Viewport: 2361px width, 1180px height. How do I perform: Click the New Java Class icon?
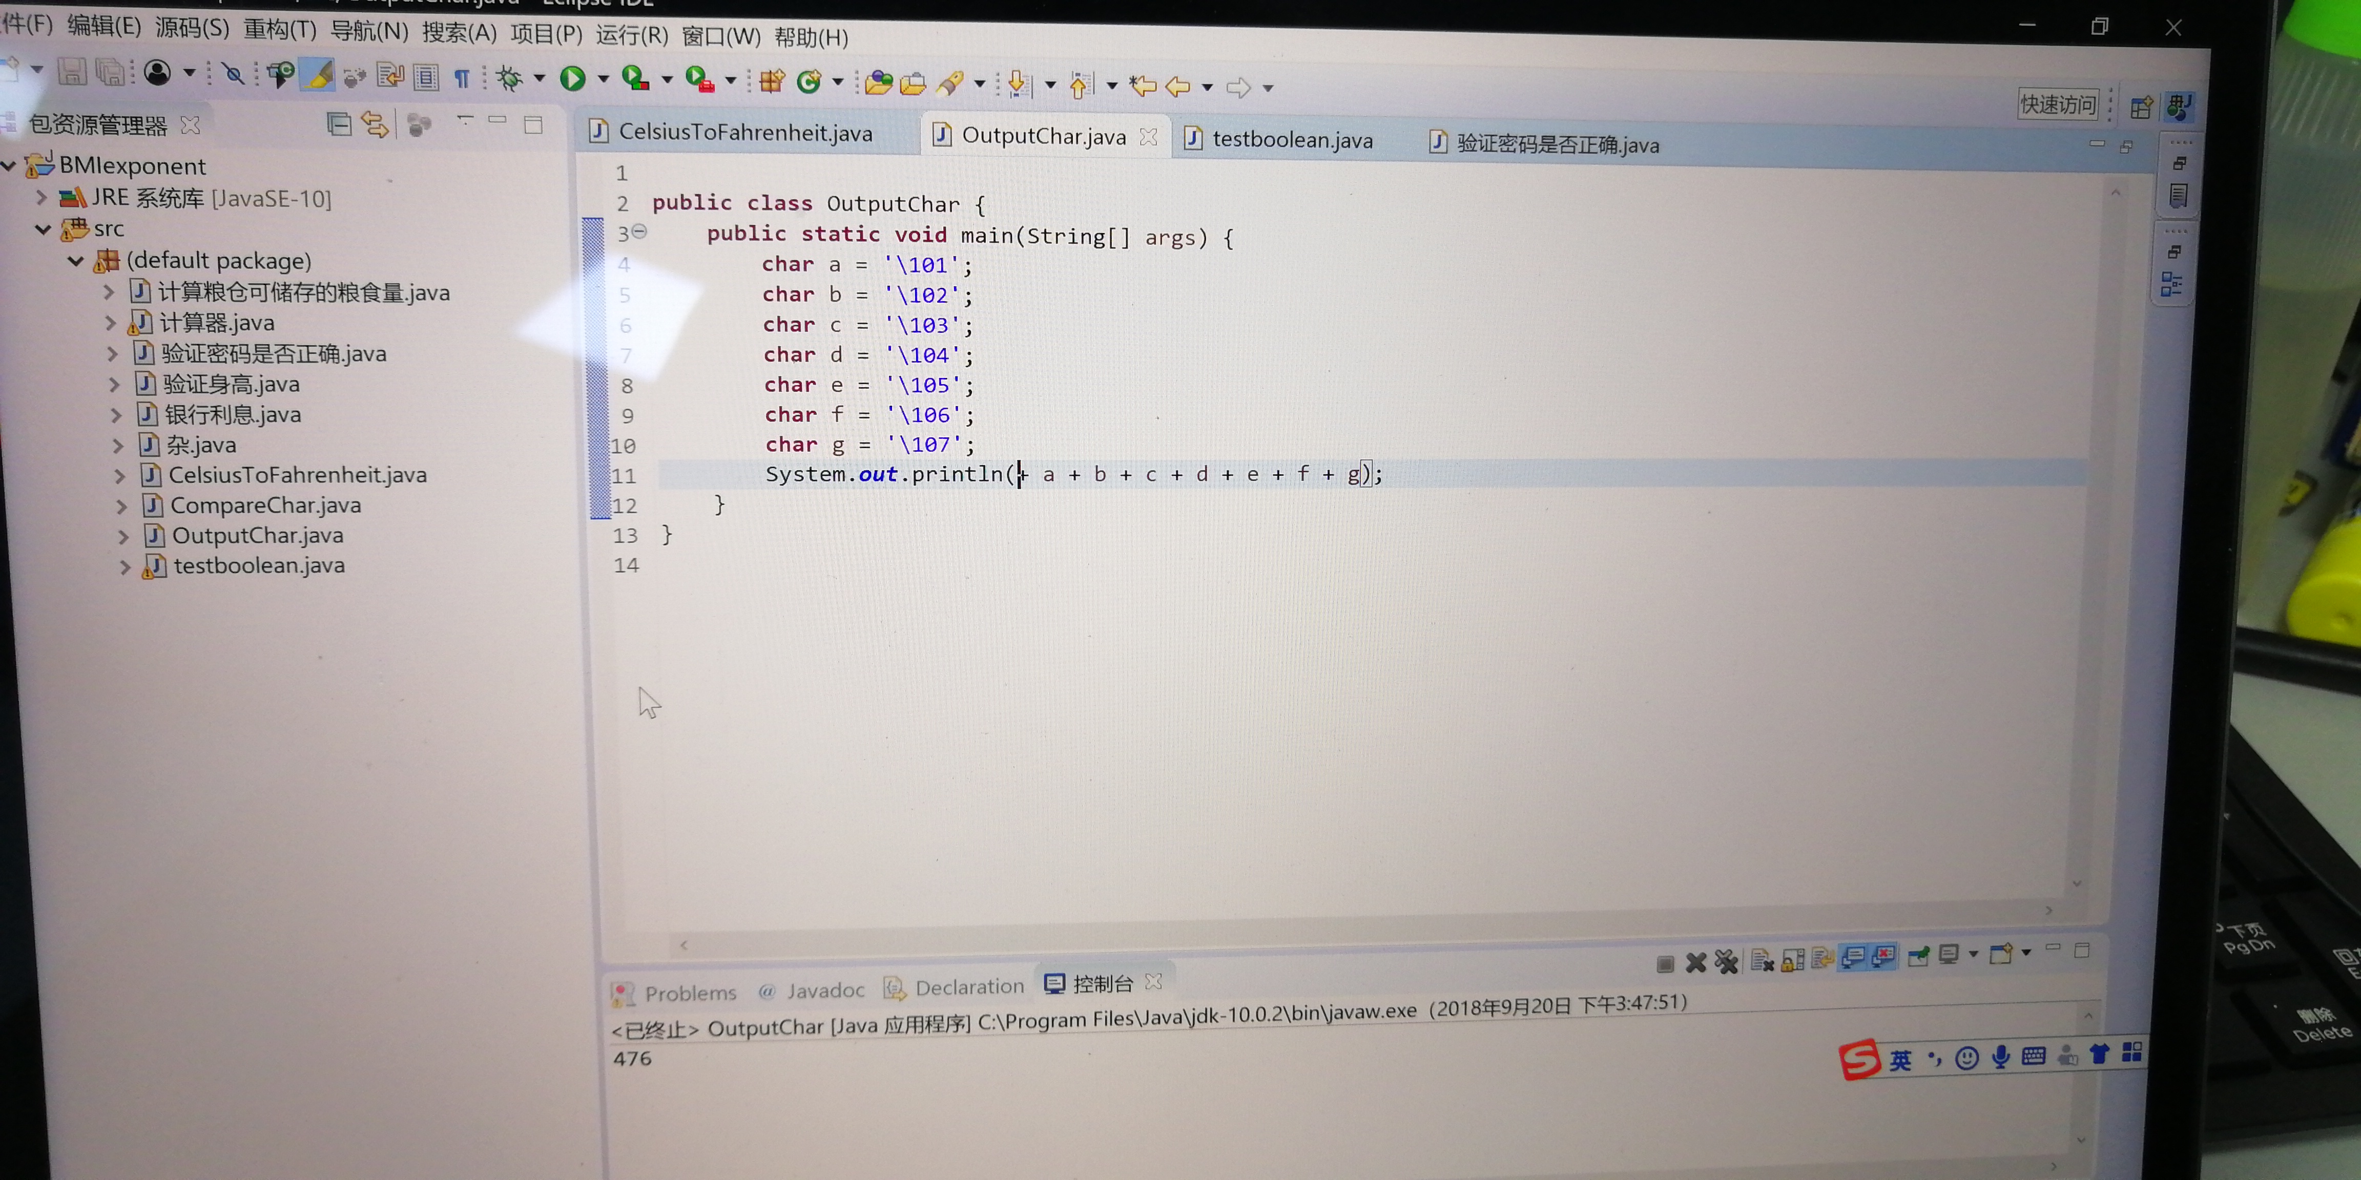(809, 82)
